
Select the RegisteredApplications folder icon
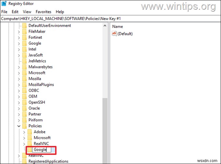24,161
